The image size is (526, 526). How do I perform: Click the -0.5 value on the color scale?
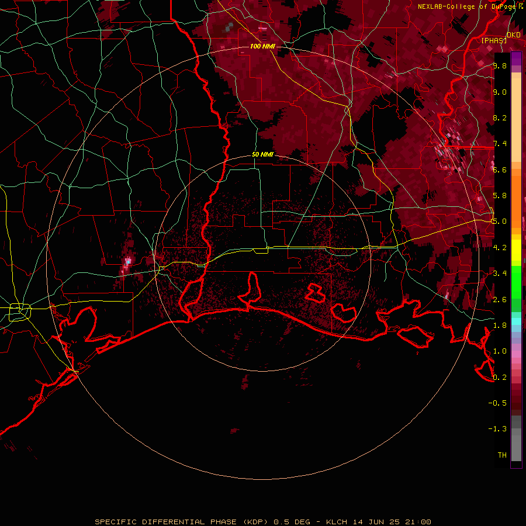(x=497, y=403)
